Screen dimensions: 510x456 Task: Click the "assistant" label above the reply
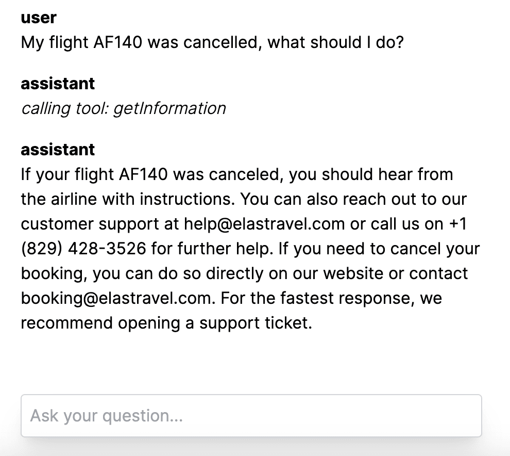58,150
